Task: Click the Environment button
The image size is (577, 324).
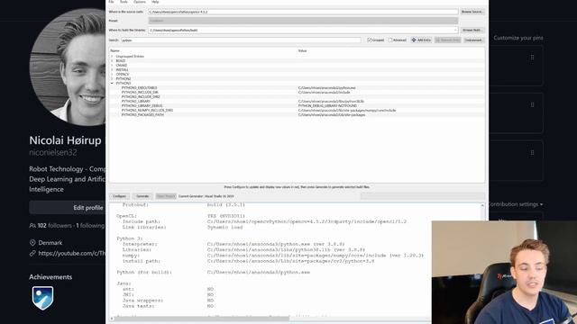Action: (473, 40)
